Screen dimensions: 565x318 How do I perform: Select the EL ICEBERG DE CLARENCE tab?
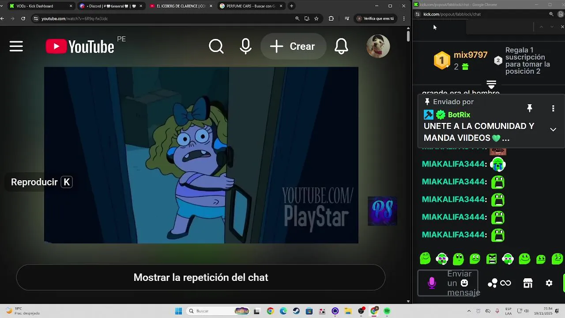pos(181,6)
